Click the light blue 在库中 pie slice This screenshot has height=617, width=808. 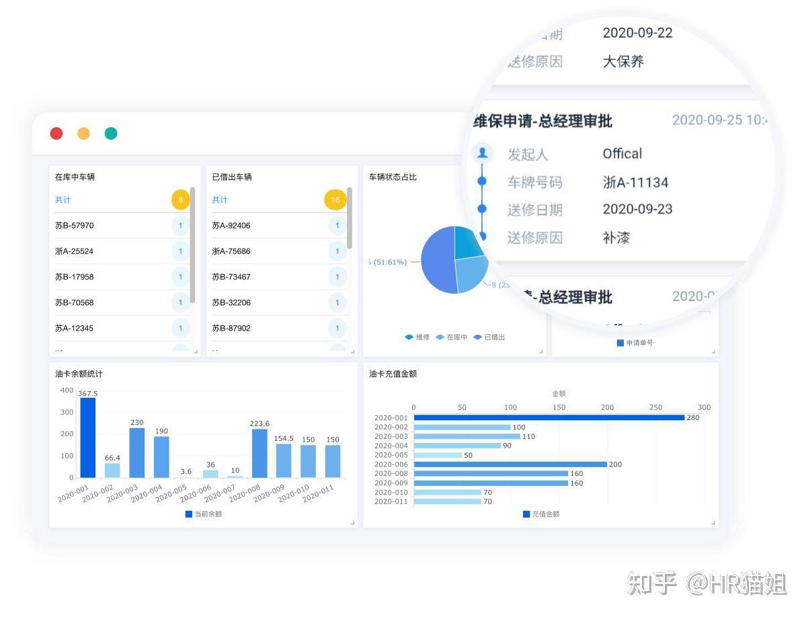click(x=472, y=273)
